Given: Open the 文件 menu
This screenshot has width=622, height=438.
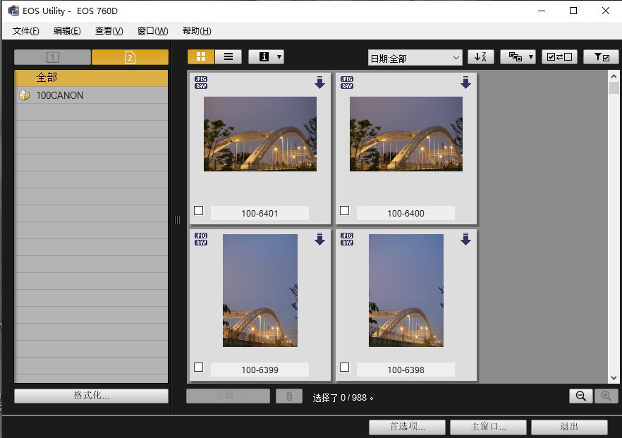Looking at the screenshot, I should pos(26,31).
